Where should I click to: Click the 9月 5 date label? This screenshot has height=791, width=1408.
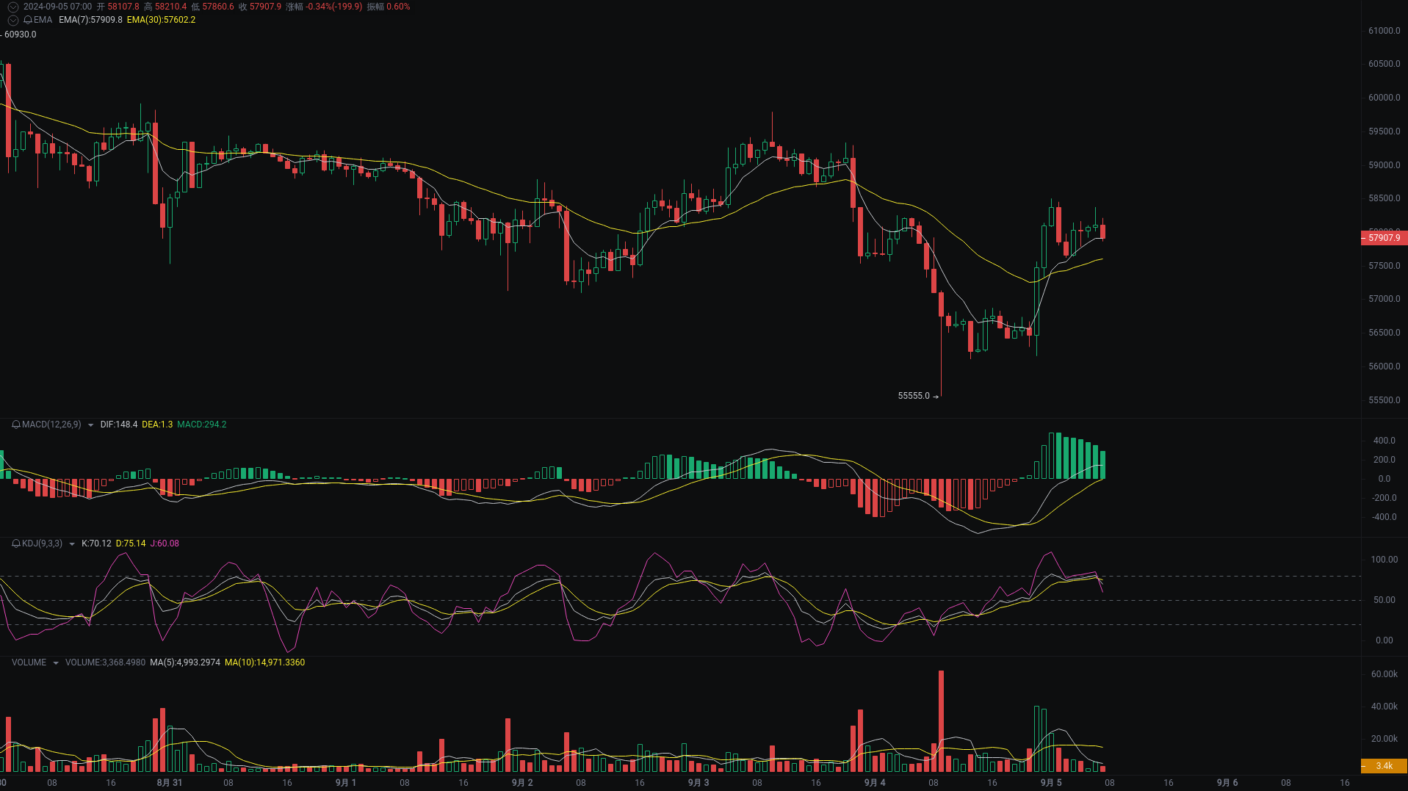point(1051,783)
